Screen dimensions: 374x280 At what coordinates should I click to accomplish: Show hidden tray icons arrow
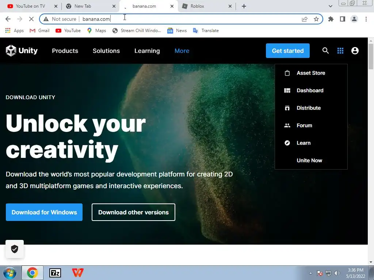point(310,273)
